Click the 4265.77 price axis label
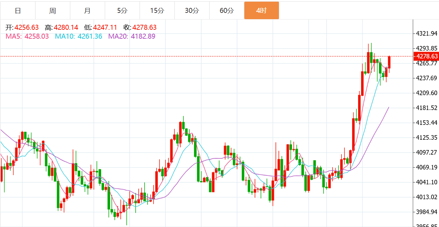 426,63
